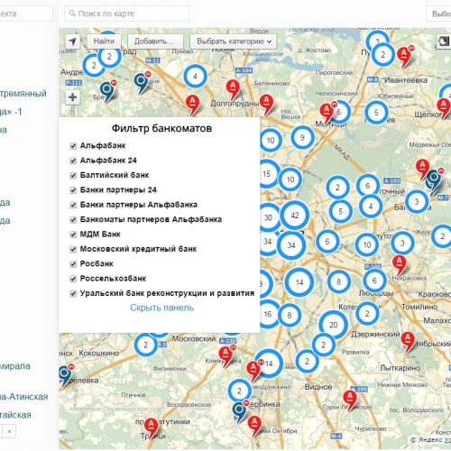Viewport: 451px width, 451px height.
Task: Click the cluster labeled 10 near Реутов
Action: (367, 244)
